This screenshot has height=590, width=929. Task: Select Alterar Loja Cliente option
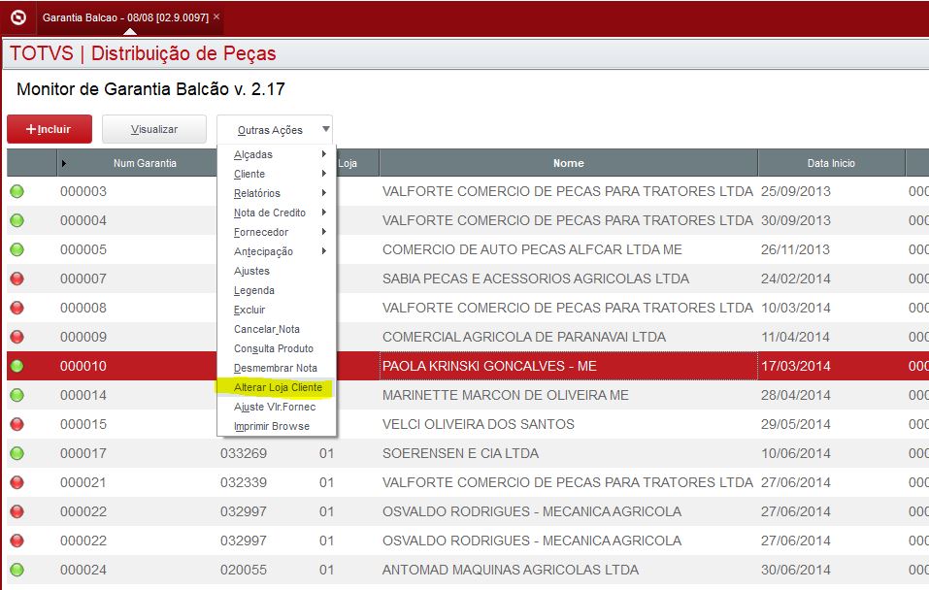pos(278,387)
